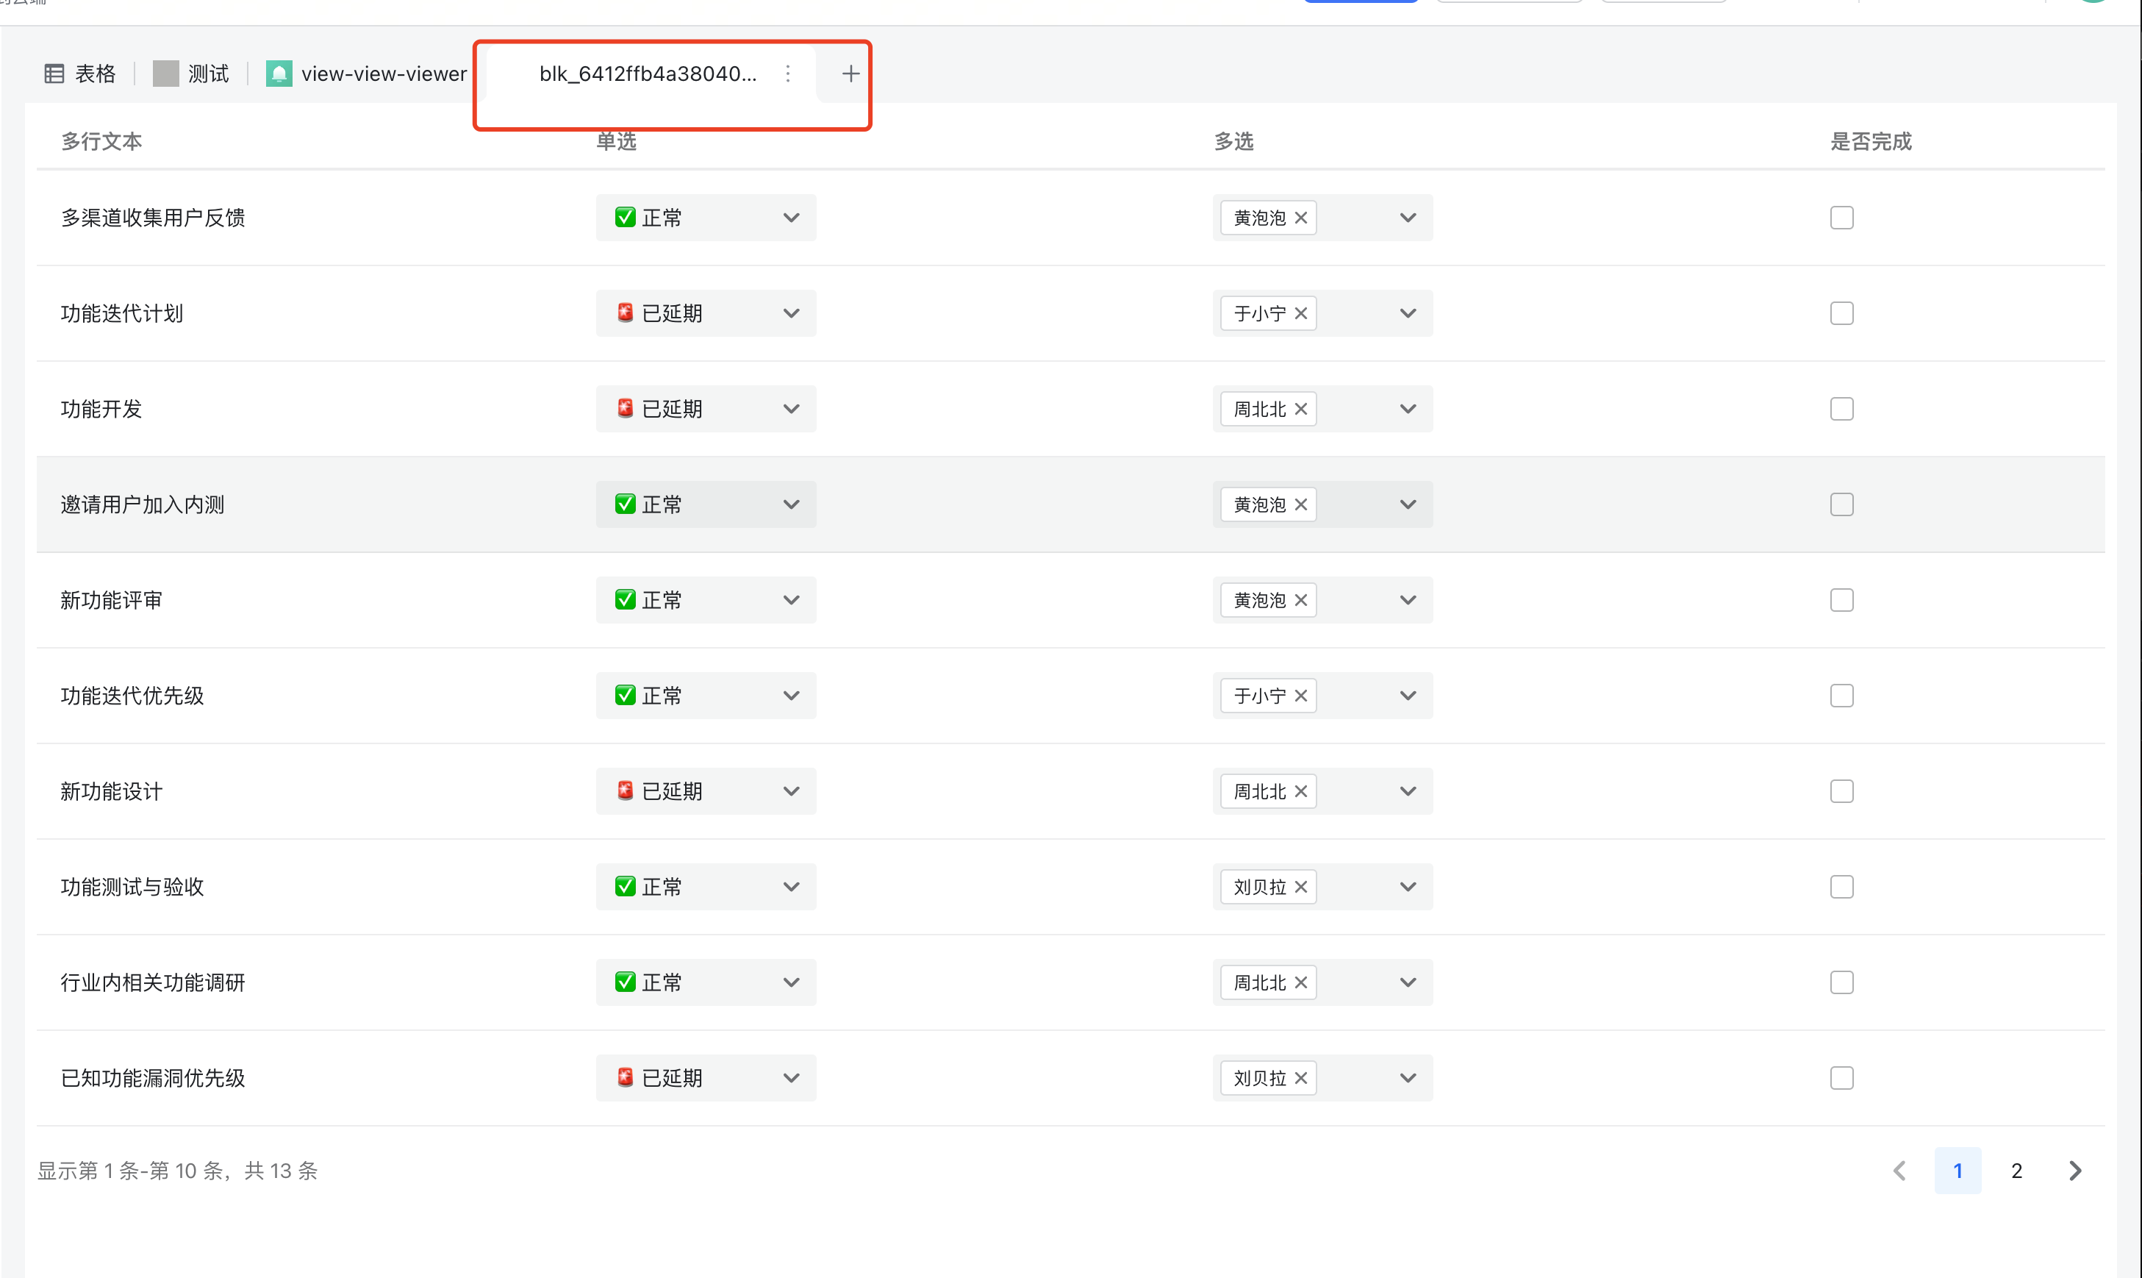Viewport: 2142px width, 1278px height.
Task: Click the gray swatch on 测试 tab
Action: point(165,74)
